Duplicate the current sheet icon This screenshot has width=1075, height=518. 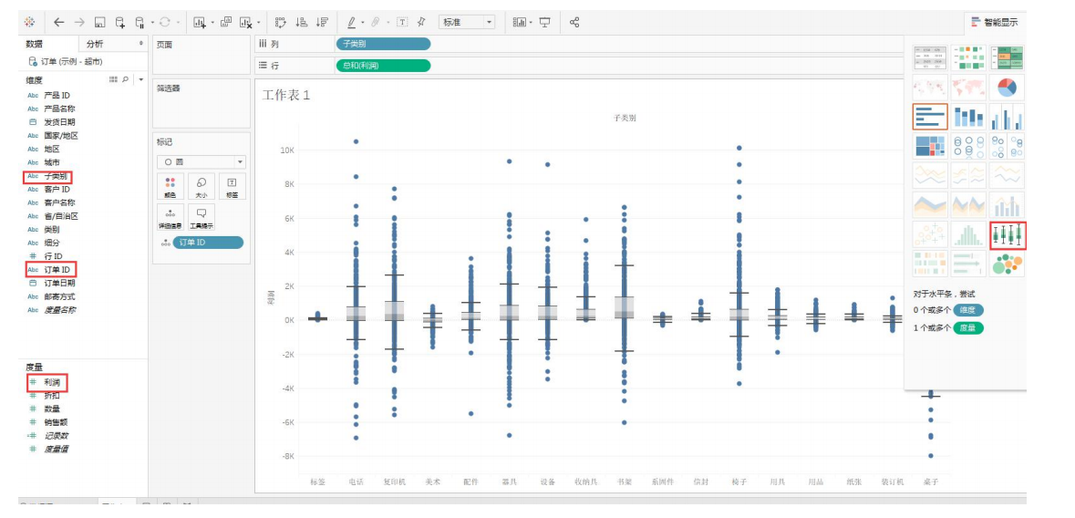click(x=225, y=22)
